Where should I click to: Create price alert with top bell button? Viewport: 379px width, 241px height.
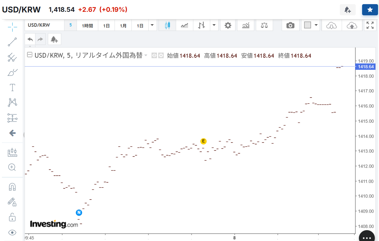coord(347,10)
